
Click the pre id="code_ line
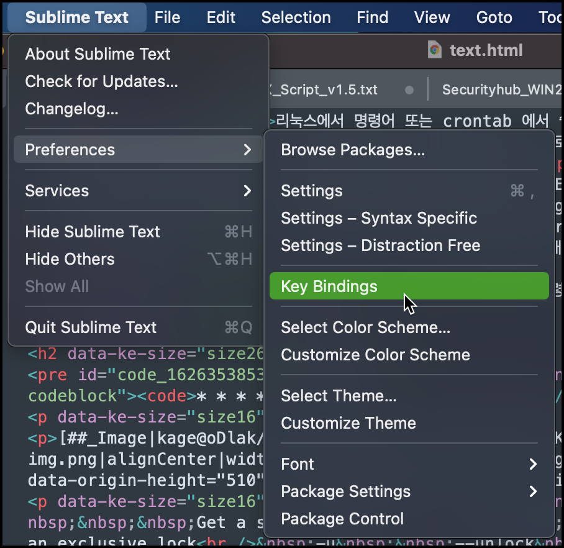145,375
